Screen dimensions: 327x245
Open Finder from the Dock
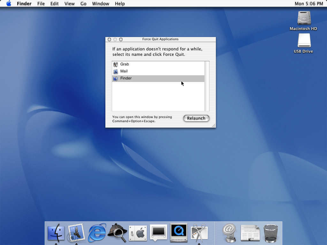click(x=56, y=233)
